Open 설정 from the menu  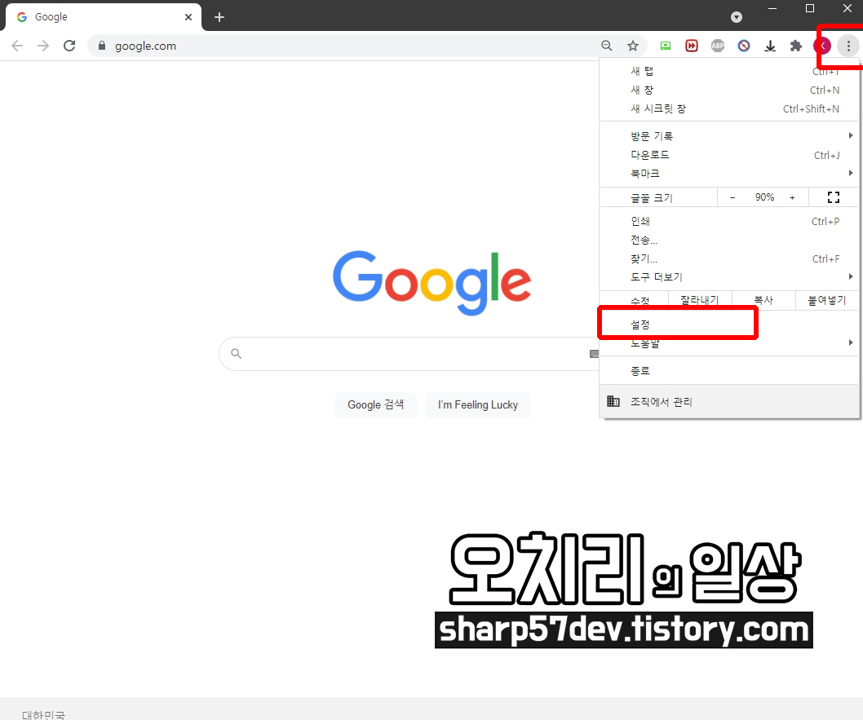(730, 325)
